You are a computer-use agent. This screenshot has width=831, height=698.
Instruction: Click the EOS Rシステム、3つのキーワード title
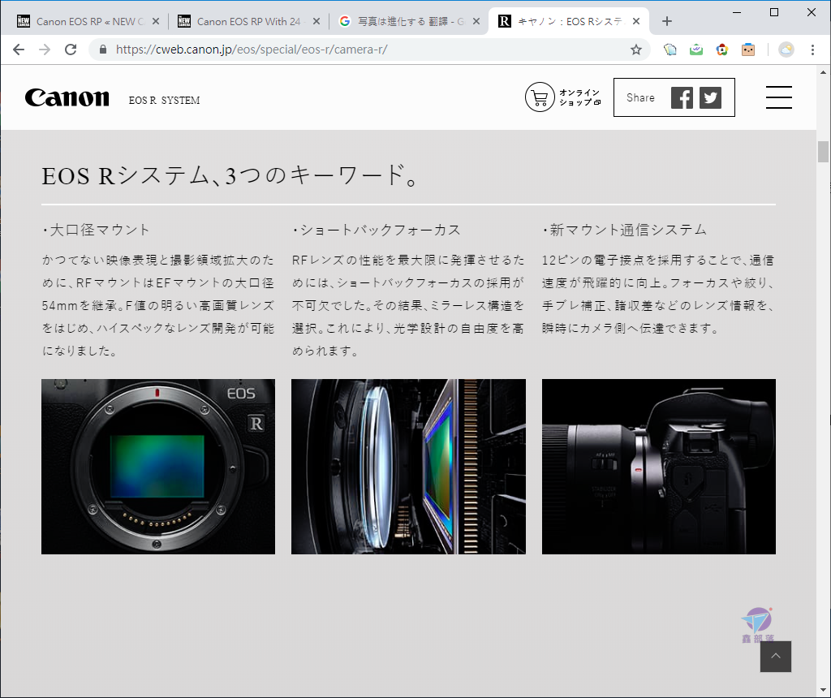coord(230,175)
